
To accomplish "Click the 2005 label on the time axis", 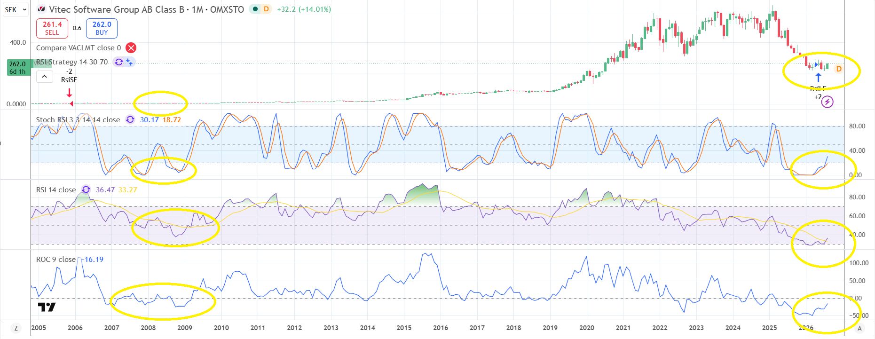I will point(39,328).
